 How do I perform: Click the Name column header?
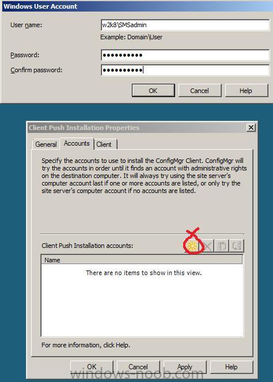click(142, 260)
